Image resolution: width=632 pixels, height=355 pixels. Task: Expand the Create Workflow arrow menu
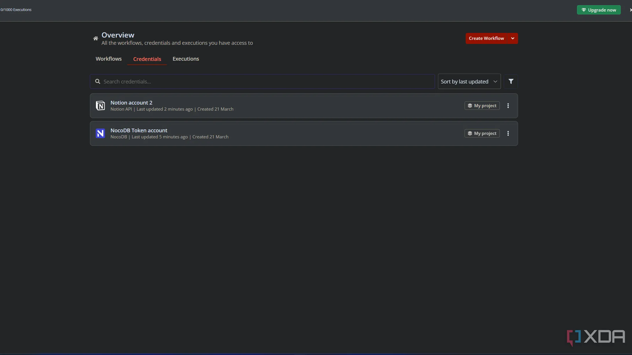513,38
